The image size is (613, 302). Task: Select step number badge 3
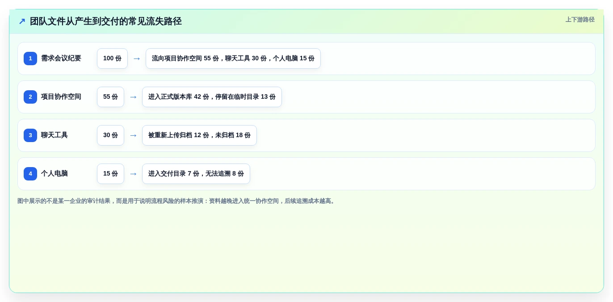30,135
